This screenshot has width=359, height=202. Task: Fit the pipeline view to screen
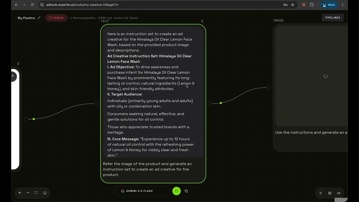tap(36, 193)
